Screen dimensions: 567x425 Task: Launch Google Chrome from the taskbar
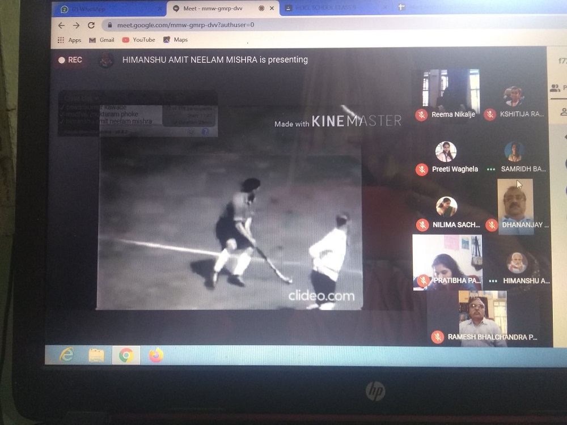tap(126, 355)
